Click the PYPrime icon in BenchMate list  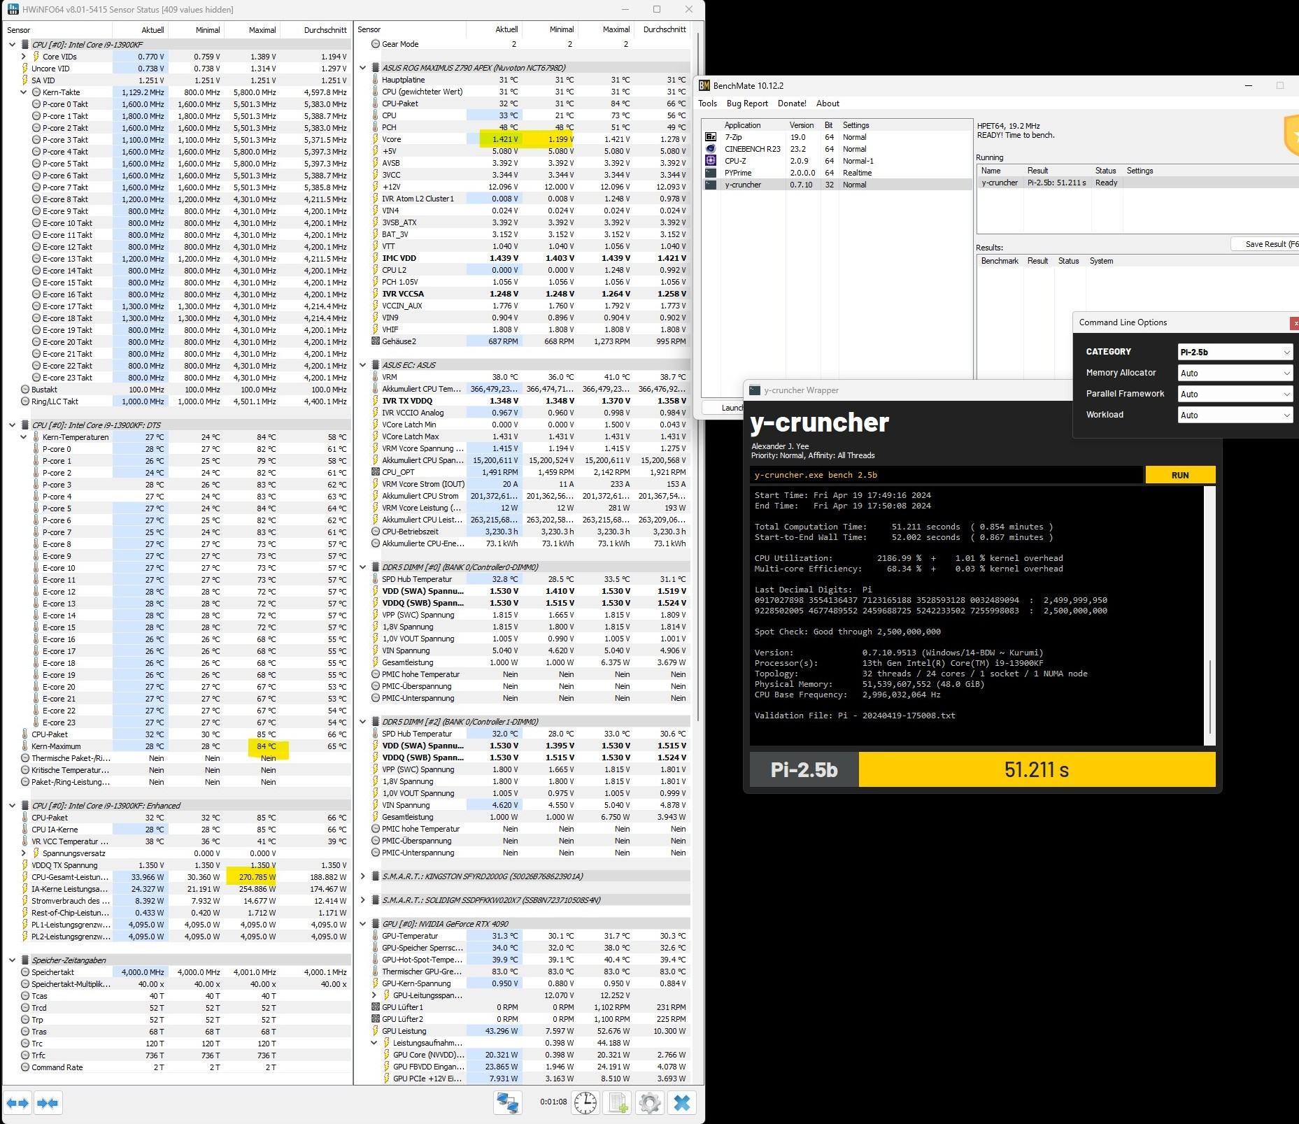711,173
